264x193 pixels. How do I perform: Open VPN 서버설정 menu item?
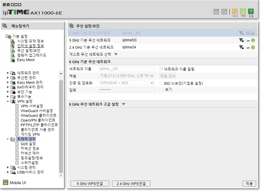(32, 106)
